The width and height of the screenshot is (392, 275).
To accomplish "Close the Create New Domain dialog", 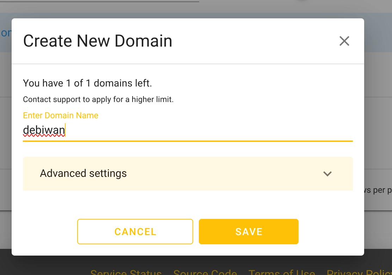I will coord(344,41).
